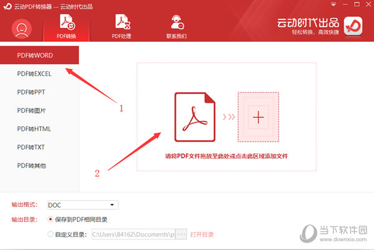Maximize the converter window

357,4
